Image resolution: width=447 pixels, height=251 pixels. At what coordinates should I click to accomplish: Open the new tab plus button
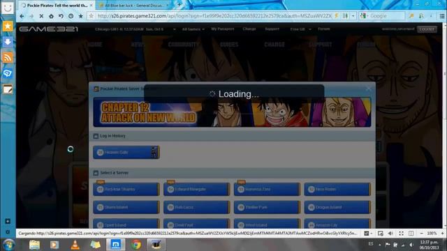(179, 5)
